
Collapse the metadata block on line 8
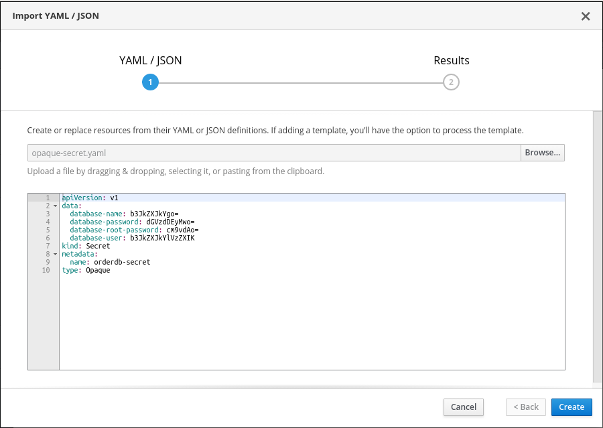pos(54,254)
